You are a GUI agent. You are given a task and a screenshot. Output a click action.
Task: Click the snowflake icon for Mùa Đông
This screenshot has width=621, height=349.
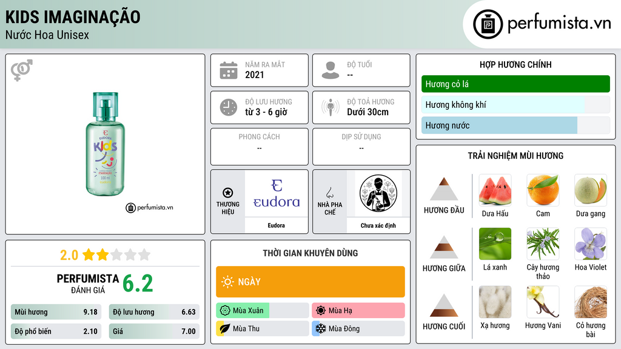[321, 328]
